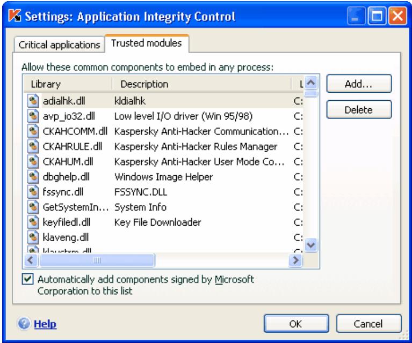Sort by the Library column header
Image resolution: width=412 pixels, height=343 pixels.
68,84
